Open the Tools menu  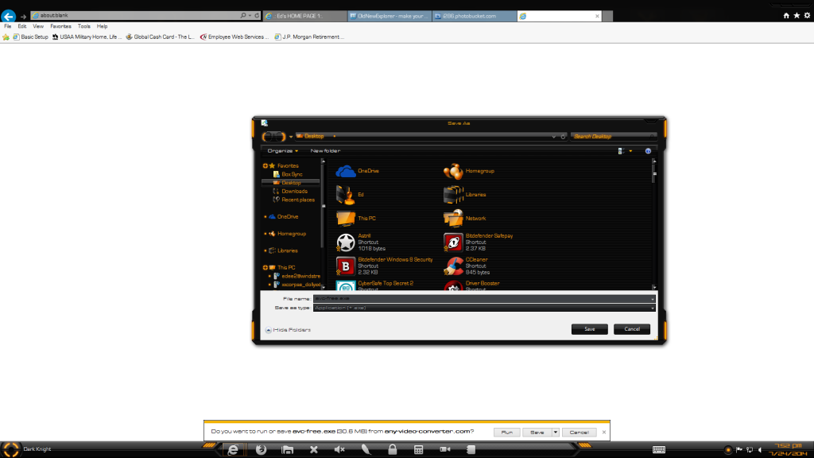(x=83, y=25)
